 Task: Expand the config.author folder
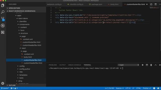[25, 69]
